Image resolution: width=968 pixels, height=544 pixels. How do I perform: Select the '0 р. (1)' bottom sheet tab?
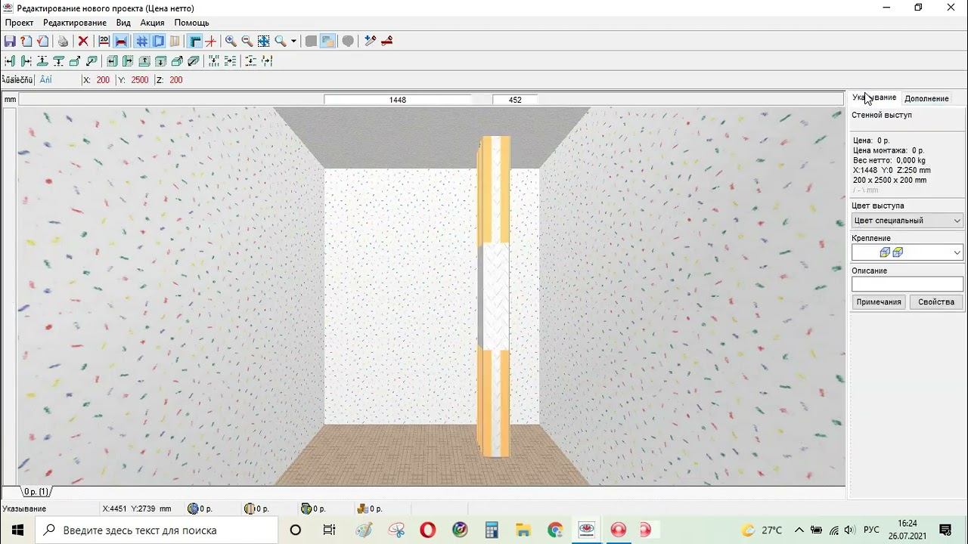coord(36,492)
